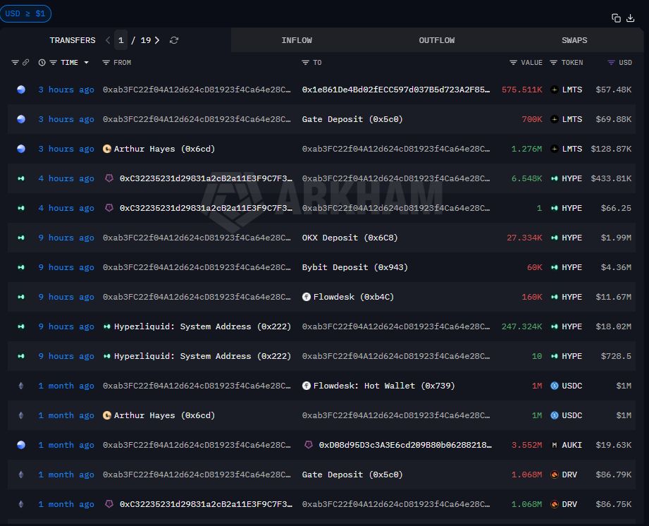Go to previous transfers page

coord(108,40)
